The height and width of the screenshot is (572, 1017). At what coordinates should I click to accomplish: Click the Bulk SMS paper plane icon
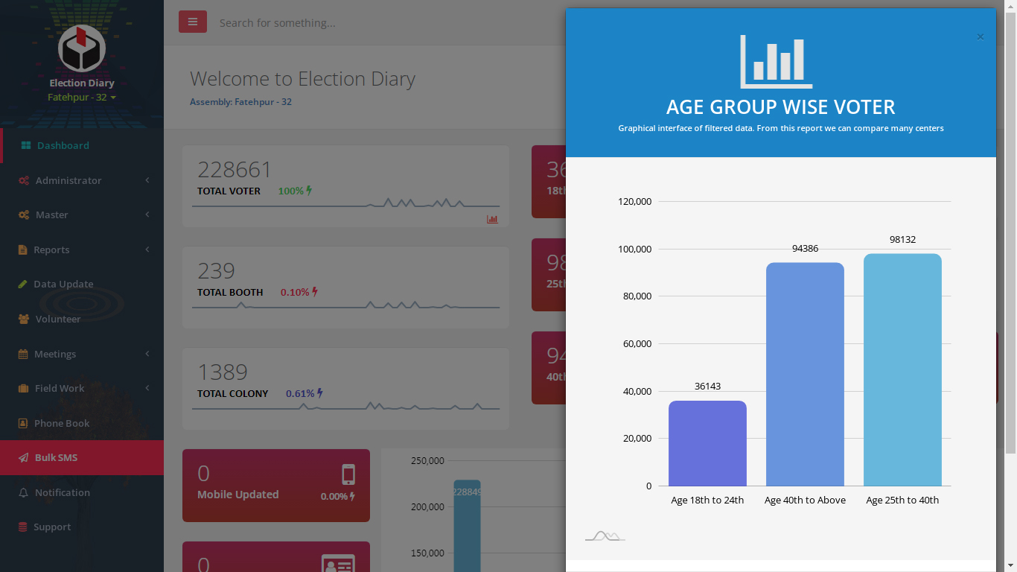[24, 458]
